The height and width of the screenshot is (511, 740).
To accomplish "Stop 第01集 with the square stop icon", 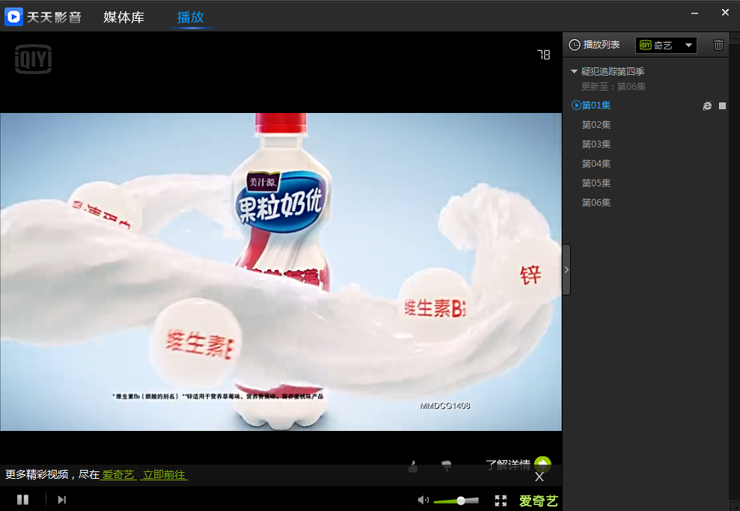I will [722, 106].
